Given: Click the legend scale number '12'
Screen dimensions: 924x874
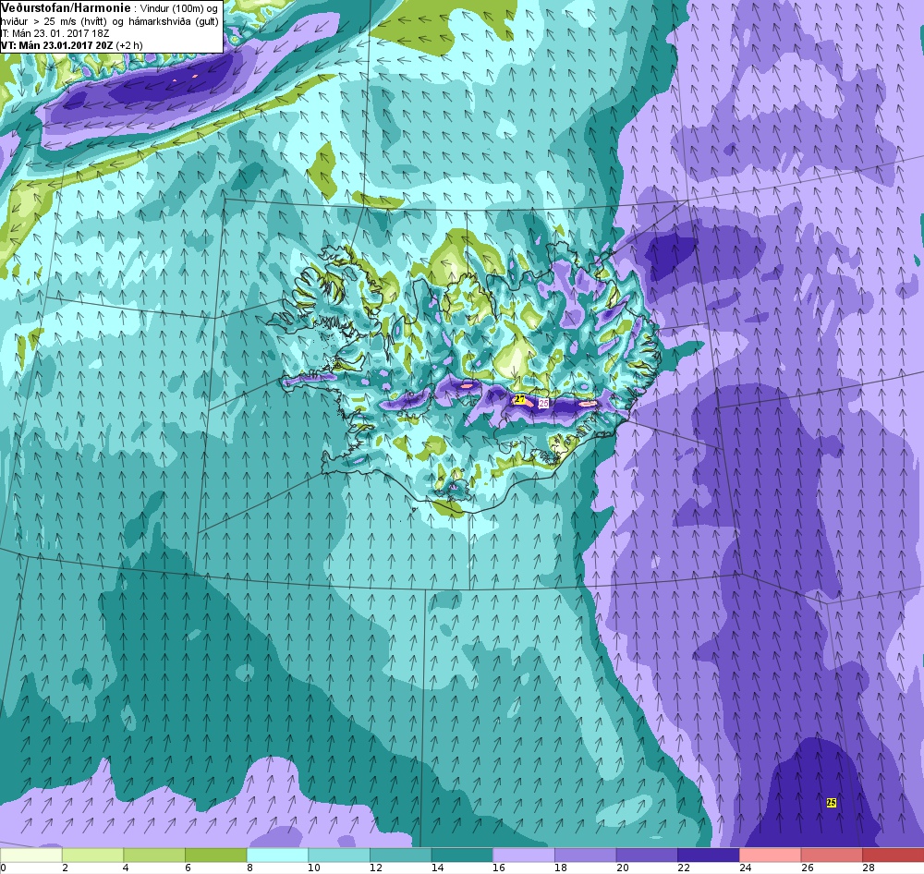Looking at the screenshot, I should [376, 868].
